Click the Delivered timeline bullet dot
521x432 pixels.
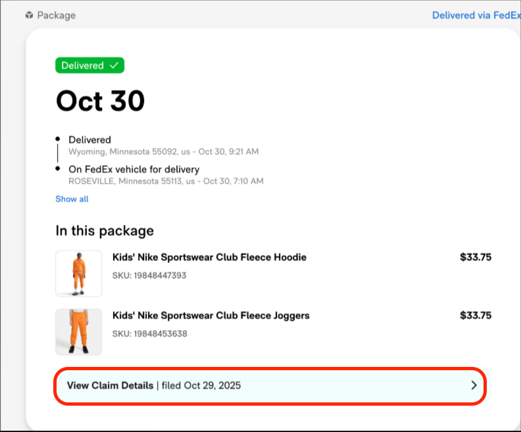click(x=58, y=139)
